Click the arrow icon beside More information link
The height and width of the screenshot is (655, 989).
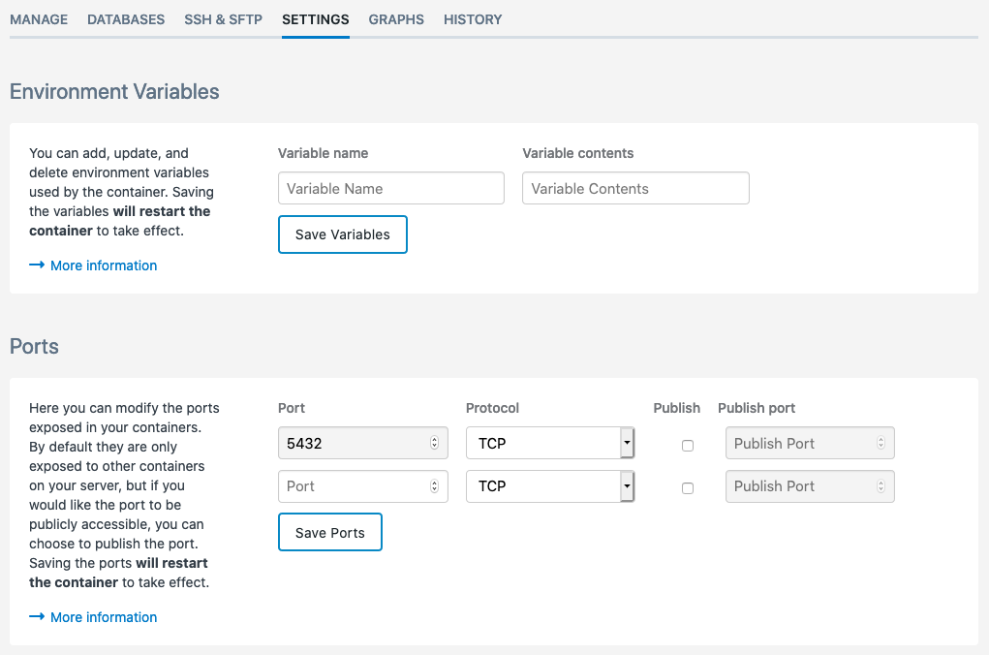click(36, 265)
